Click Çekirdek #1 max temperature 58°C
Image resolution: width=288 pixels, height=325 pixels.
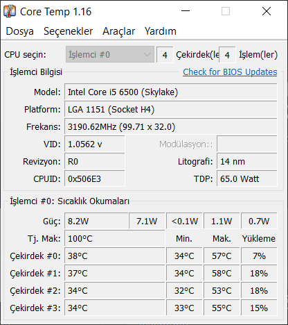[x=222, y=274]
